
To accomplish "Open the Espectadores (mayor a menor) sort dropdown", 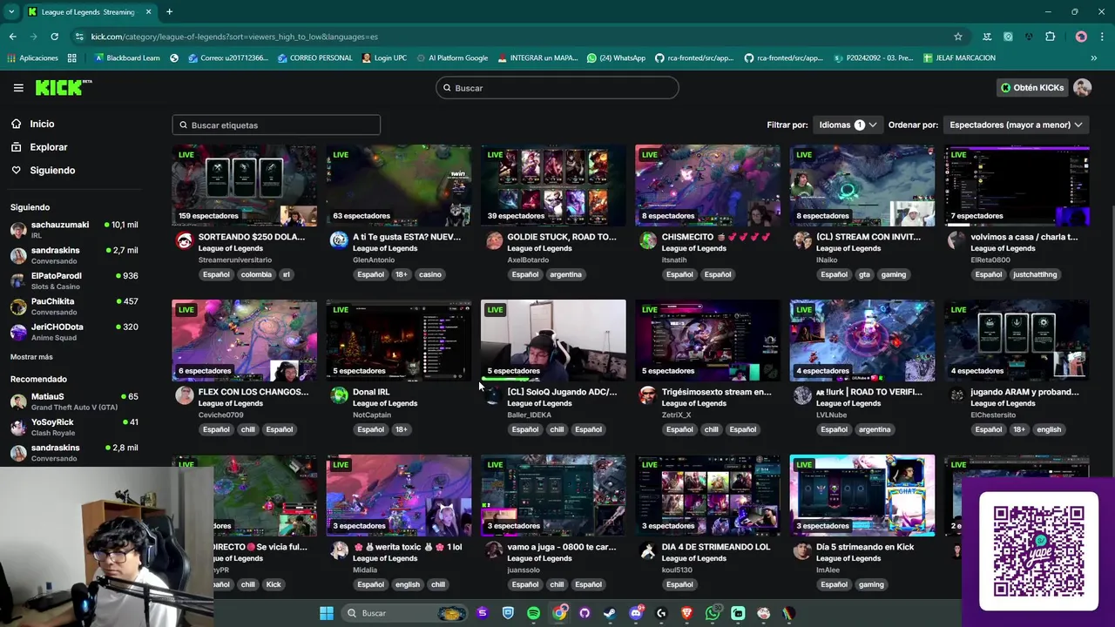I will [1016, 125].
